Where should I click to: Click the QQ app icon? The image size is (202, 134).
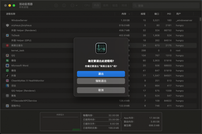(x=7, y=56)
